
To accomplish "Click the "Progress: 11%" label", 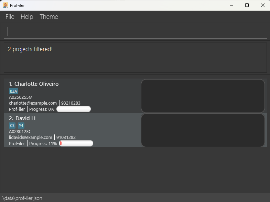I will click(43, 144).
